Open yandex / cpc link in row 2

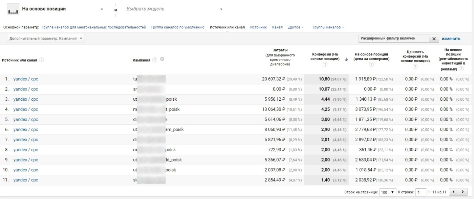26,89
